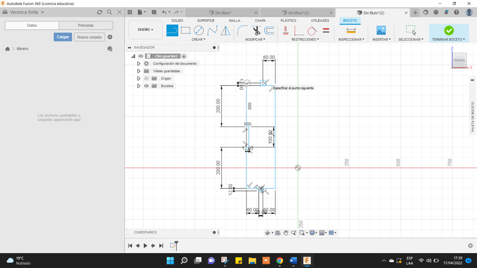Open the DISEÑO workspace dropdown
Viewport: 477px width, 268px height.
tap(145, 30)
